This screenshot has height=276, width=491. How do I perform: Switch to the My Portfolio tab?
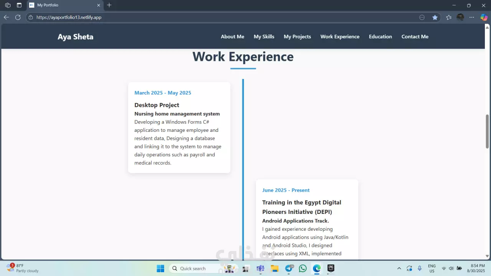point(65,5)
